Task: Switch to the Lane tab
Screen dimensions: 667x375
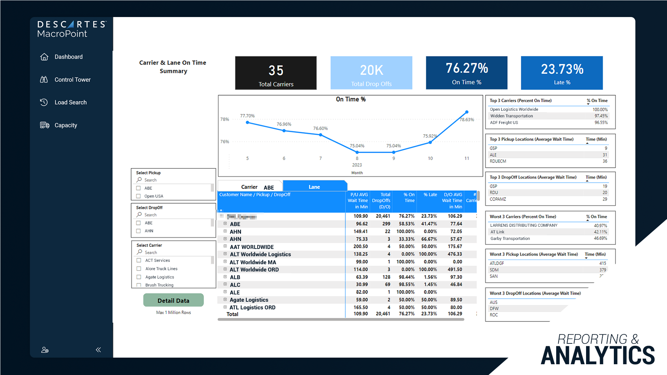Action: click(x=314, y=187)
